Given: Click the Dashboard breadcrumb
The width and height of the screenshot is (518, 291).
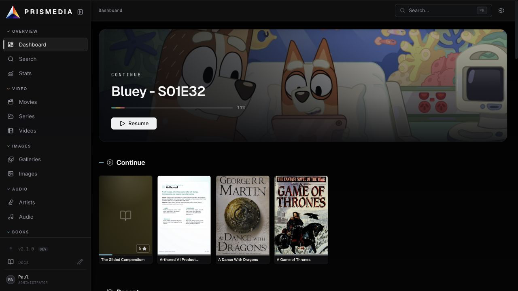Looking at the screenshot, I should (110, 11).
